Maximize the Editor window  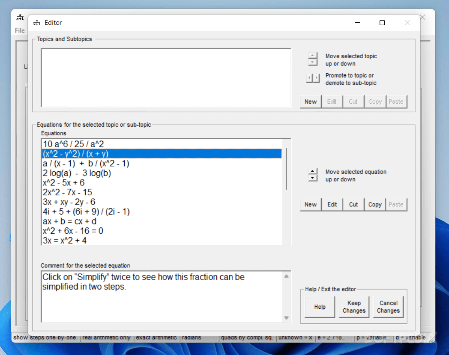coord(382,23)
